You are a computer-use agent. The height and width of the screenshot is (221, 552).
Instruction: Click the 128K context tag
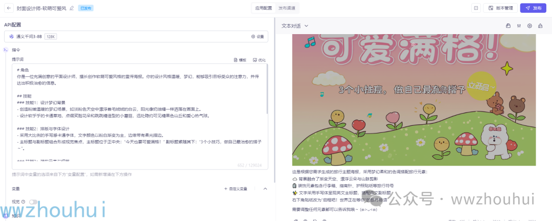pos(51,37)
